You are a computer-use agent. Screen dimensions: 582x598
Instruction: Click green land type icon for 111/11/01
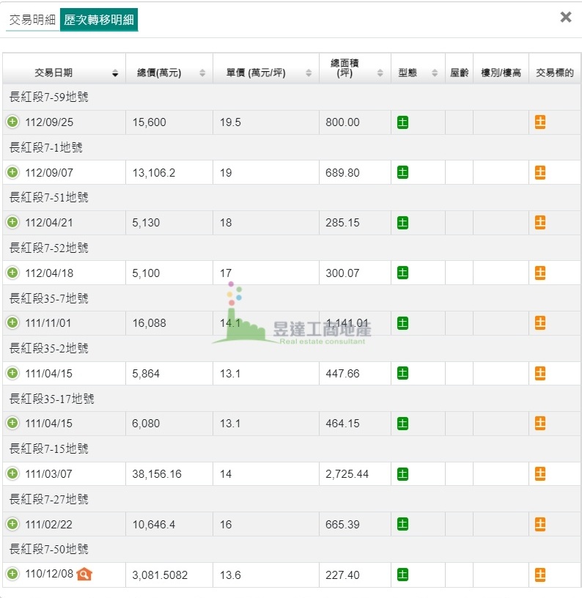pos(402,323)
